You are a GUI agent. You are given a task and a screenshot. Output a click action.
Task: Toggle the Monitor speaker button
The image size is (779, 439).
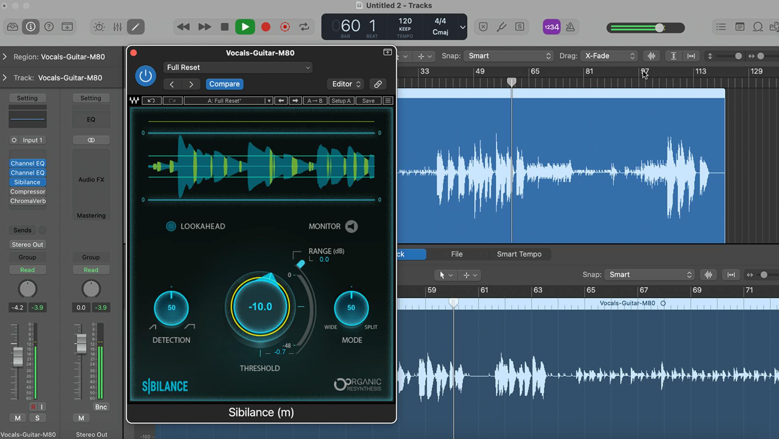tap(352, 226)
